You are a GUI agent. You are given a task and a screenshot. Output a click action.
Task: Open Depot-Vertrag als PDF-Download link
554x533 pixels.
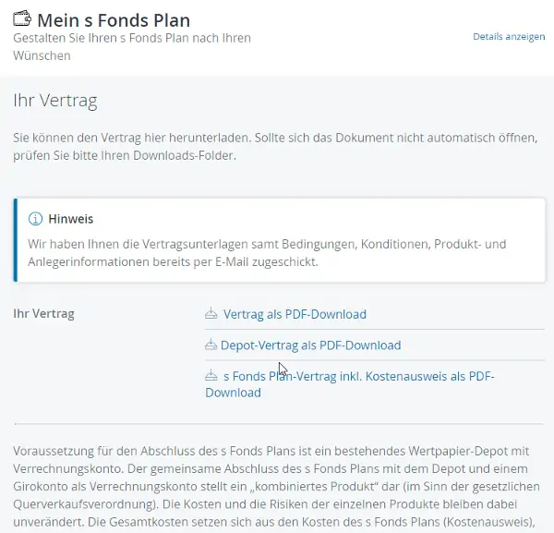coord(310,345)
